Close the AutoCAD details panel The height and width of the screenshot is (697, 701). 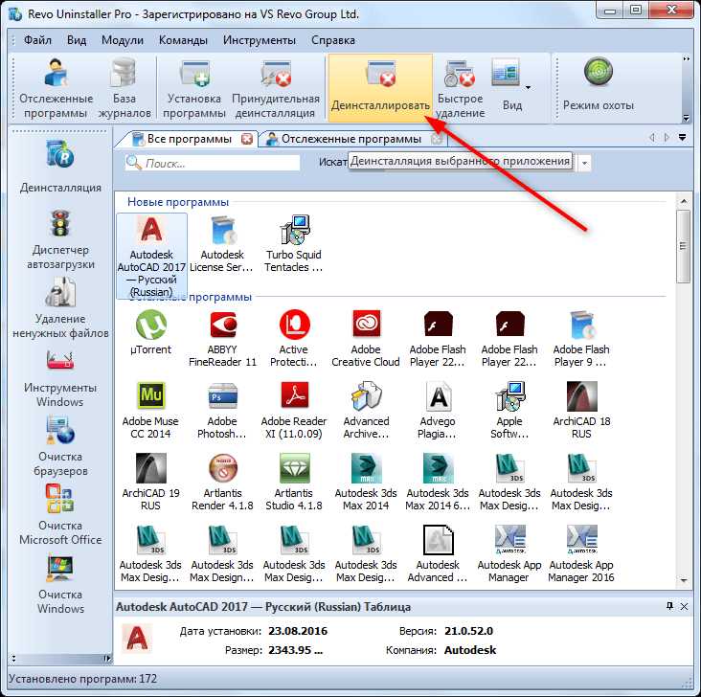(x=684, y=606)
